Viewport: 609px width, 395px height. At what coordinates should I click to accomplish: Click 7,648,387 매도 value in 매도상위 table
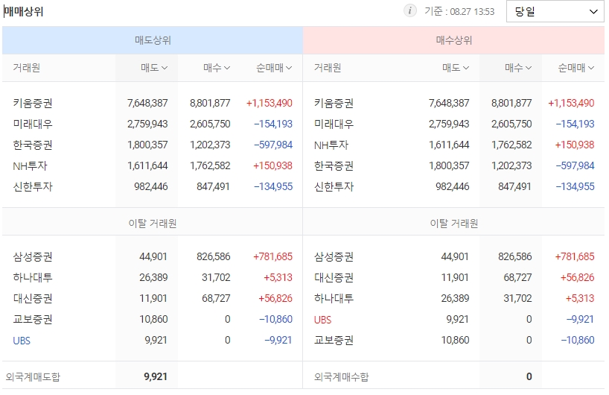(x=147, y=103)
